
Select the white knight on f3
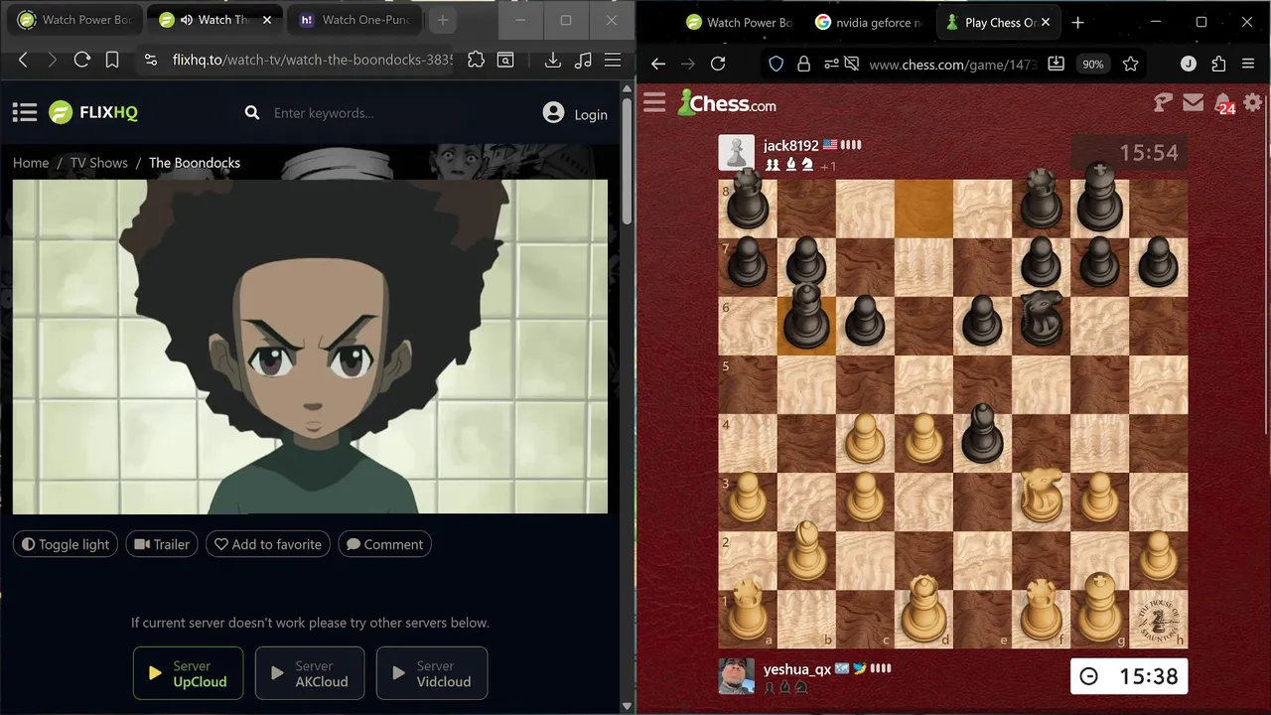click(1041, 496)
